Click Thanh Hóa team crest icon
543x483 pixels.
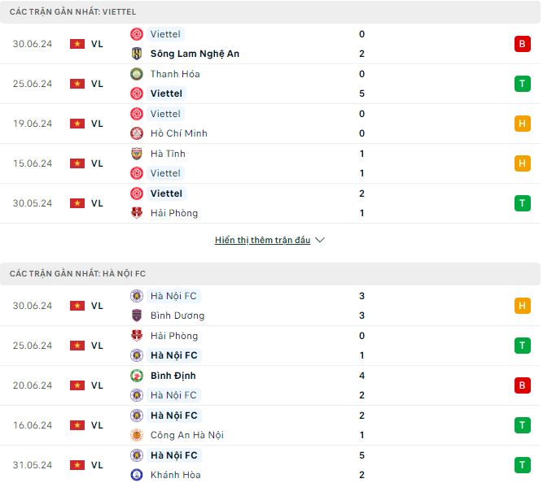tap(137, 74)
